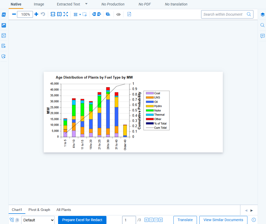266x224 pixels.
Task: Switch to the Image viewer tab
Action: click(39, 4)
